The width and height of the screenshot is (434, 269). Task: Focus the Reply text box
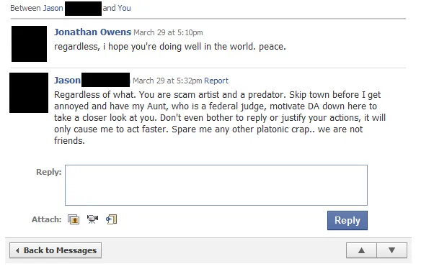pyautogui.click(x=216, y=185)
